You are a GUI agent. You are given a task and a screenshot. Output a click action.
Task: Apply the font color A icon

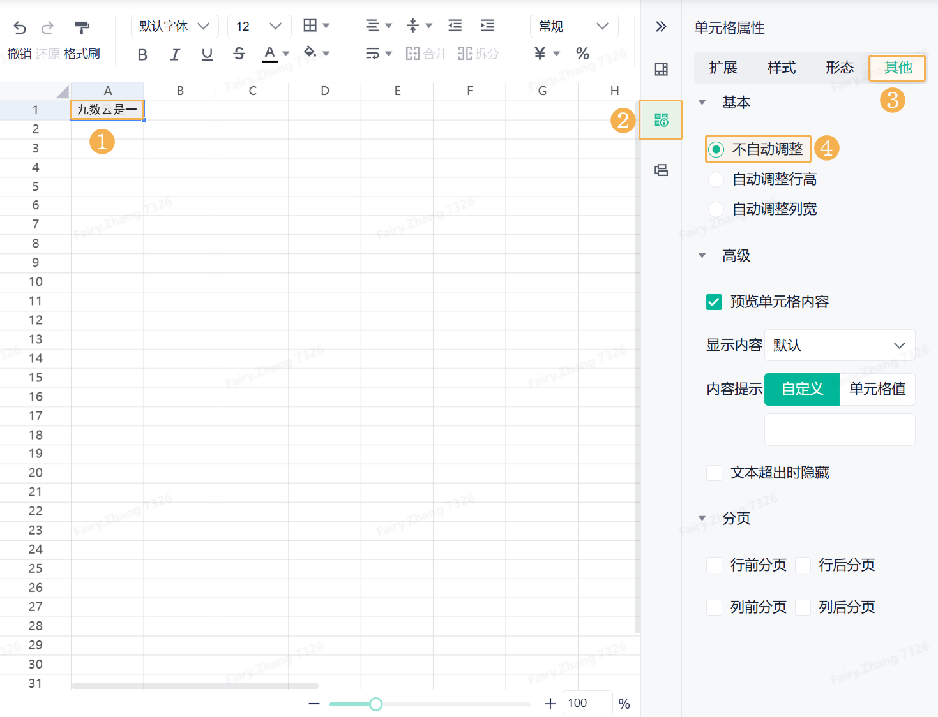[270, 54]
